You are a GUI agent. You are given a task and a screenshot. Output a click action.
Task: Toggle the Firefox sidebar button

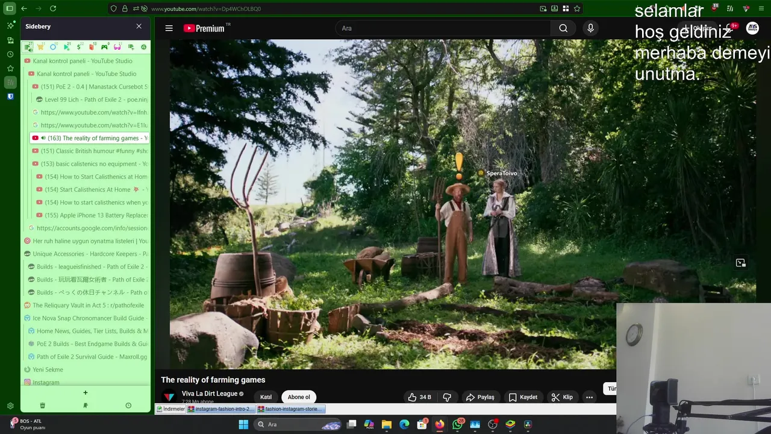[x=10, y=8]
